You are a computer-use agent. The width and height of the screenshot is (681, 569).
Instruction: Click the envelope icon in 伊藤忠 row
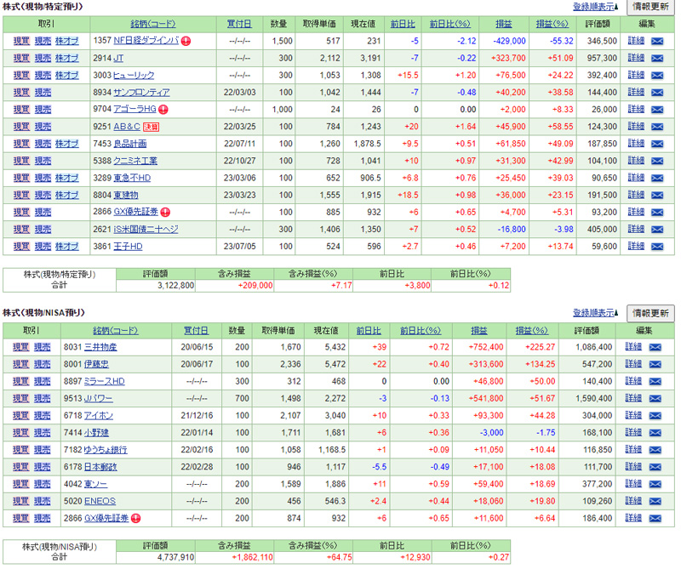655,364
